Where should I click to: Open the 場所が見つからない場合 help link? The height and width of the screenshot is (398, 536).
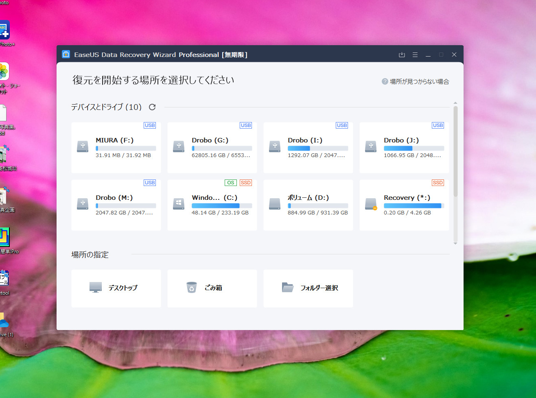tap(419, 81)
